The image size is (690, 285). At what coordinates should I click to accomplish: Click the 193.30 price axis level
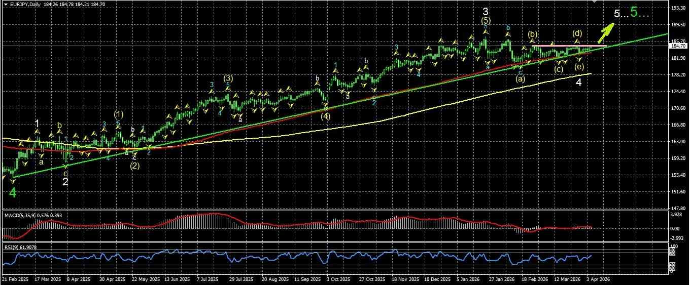point(679,8)
